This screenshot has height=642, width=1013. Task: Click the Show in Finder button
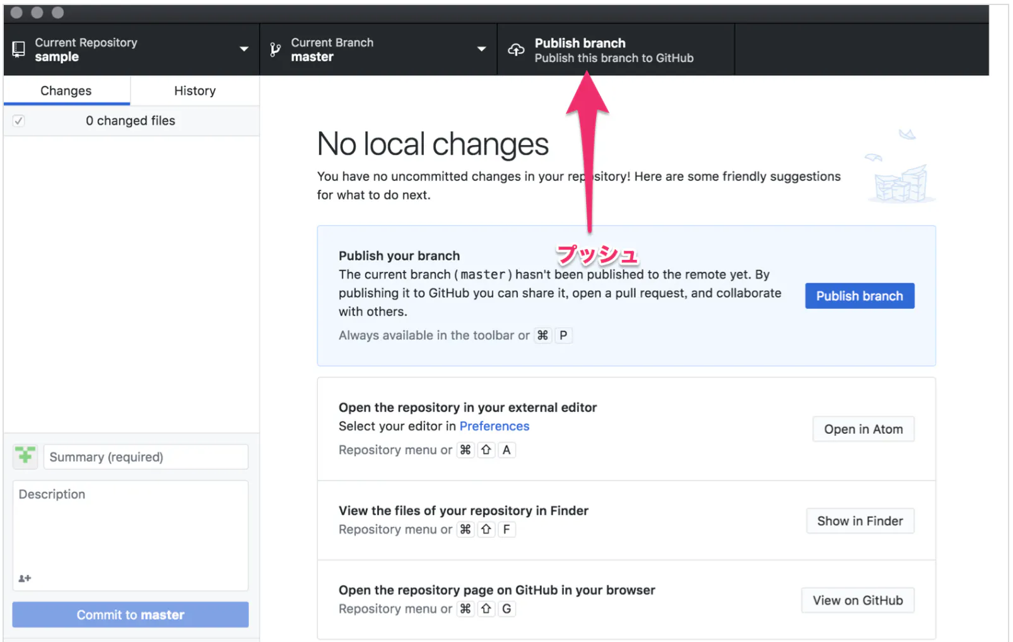coord(860,521)
